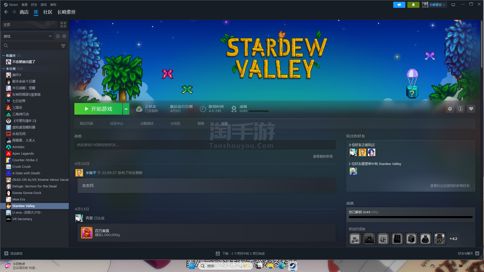The height and width of the screenshot is (272, 484).
Task: Open 好友与聊天 panel
Action: pyautogui.click(x=468, y=253)
